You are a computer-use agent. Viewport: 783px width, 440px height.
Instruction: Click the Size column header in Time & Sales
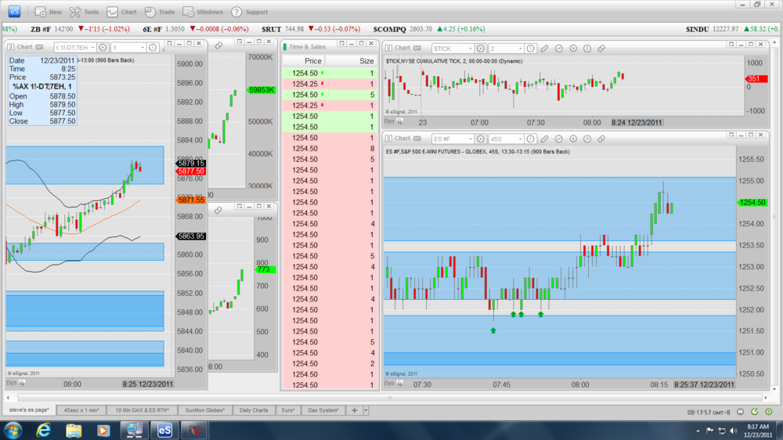pos(352,61)
